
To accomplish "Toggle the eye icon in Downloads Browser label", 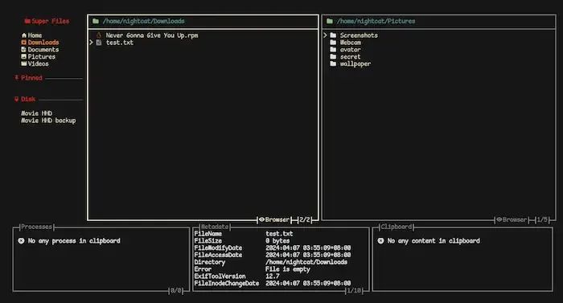I will (x=261, y=219).
